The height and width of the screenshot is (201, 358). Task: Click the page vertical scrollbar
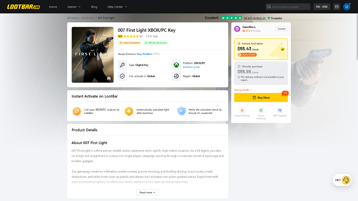pyautogui.click(x=357, y=37)
